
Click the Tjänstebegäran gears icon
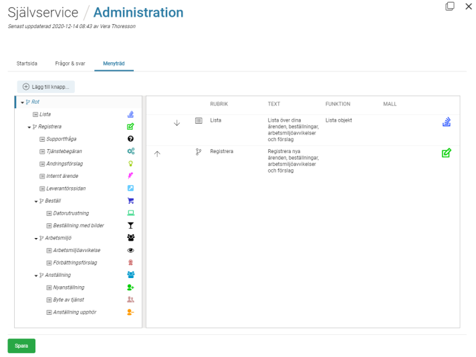tap(131, 151)
